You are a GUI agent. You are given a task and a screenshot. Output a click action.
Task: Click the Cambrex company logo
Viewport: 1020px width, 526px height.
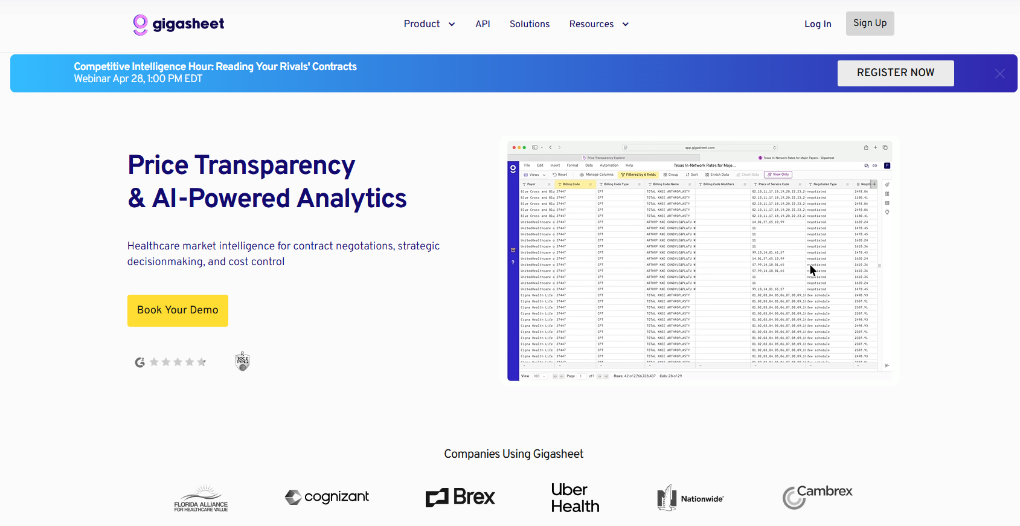[817, 497]
